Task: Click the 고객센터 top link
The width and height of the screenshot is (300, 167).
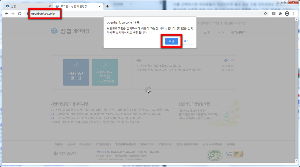Action: [217, 23]
